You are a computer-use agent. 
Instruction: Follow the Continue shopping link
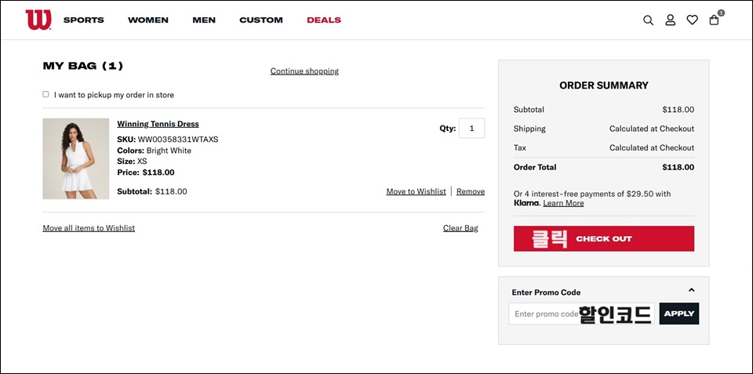click(304, 71)
